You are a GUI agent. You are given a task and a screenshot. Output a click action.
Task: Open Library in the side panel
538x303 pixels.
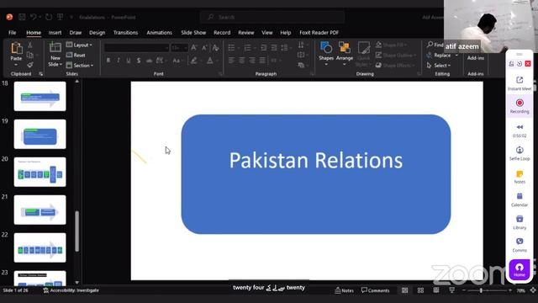tap(520, 222)
